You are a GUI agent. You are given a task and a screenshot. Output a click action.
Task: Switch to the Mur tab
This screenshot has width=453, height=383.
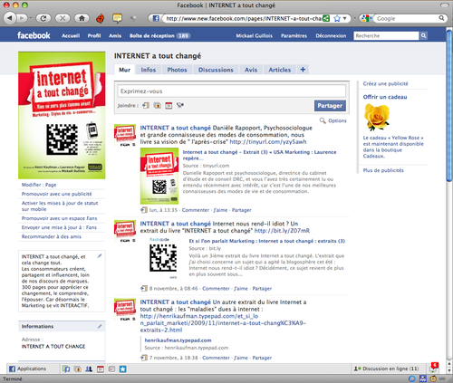point(125,70)
